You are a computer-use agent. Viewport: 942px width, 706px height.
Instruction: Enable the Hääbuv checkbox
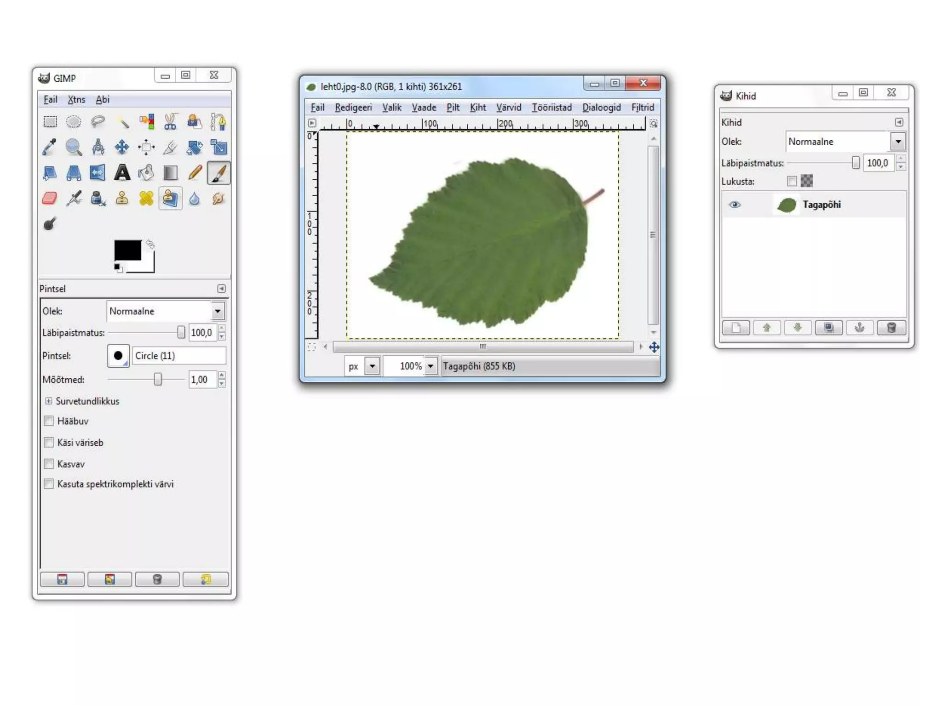click(x=49, y=421)
